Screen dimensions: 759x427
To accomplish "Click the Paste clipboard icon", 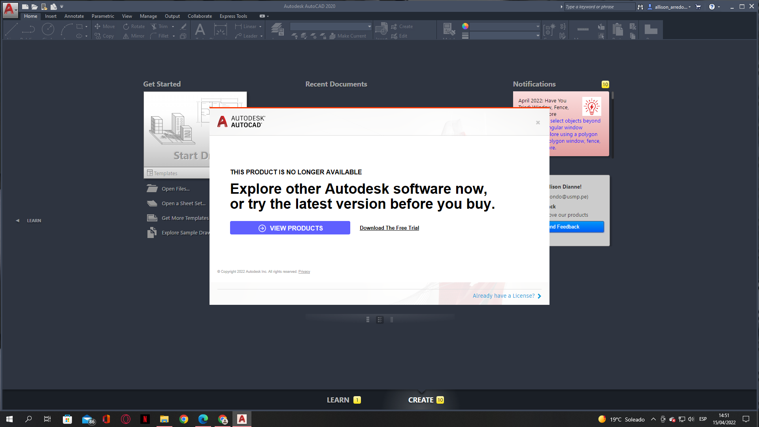I will [617, 30].
